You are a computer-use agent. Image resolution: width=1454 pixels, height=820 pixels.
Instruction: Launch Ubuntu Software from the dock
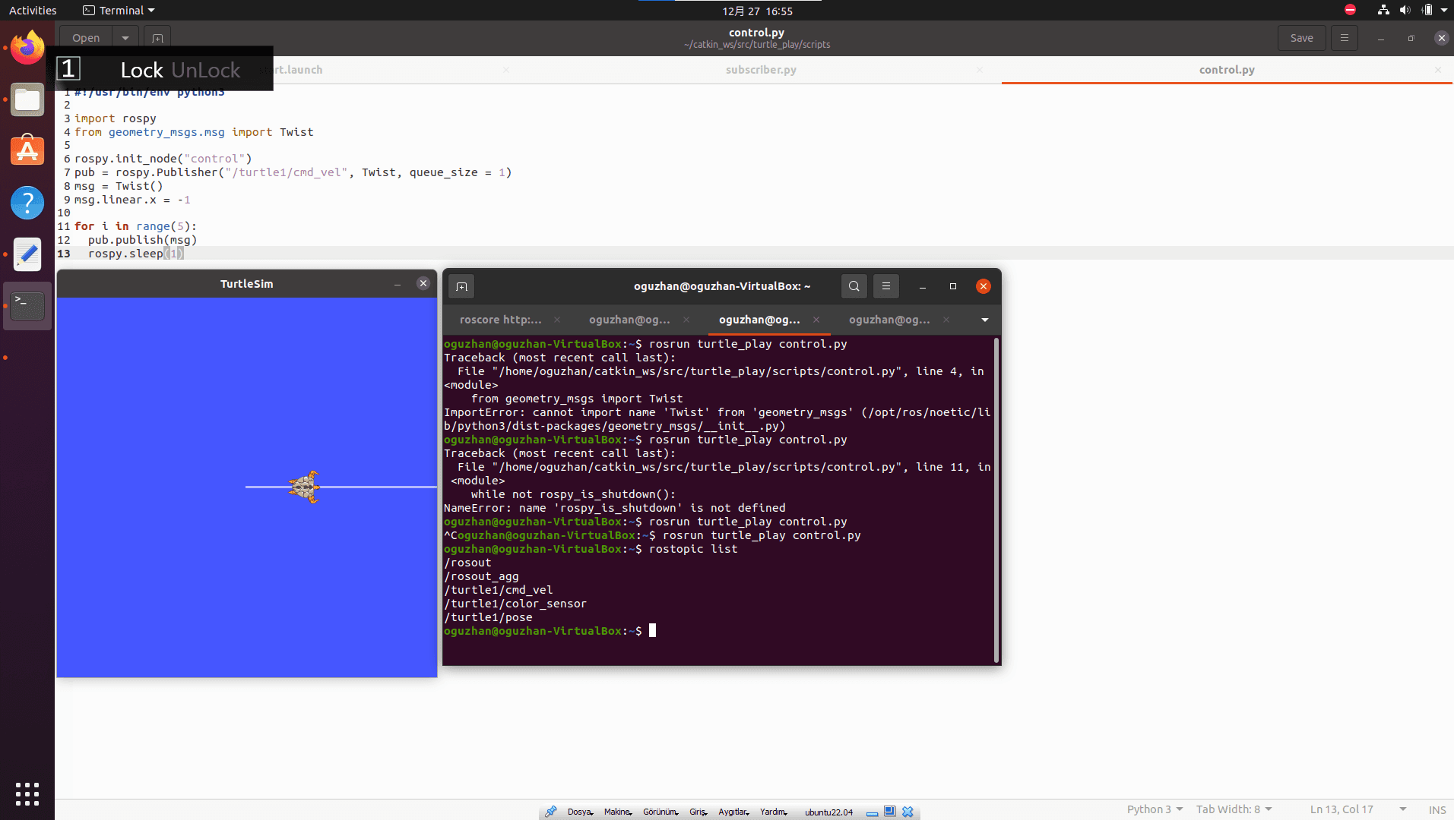point(27,151)
